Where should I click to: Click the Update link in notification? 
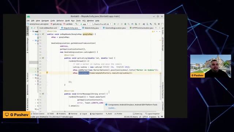[x=112, y=108]
